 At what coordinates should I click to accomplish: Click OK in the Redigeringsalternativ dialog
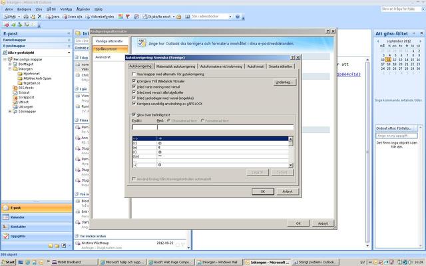298,223
